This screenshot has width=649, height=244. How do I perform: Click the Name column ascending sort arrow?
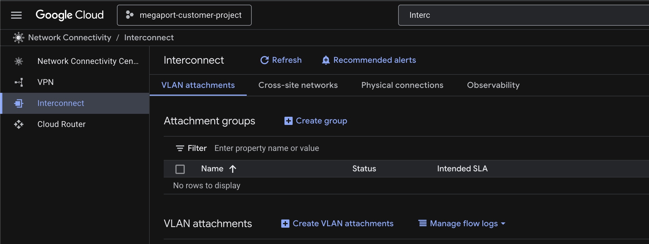pyautogui.click(x=233, y=169)
